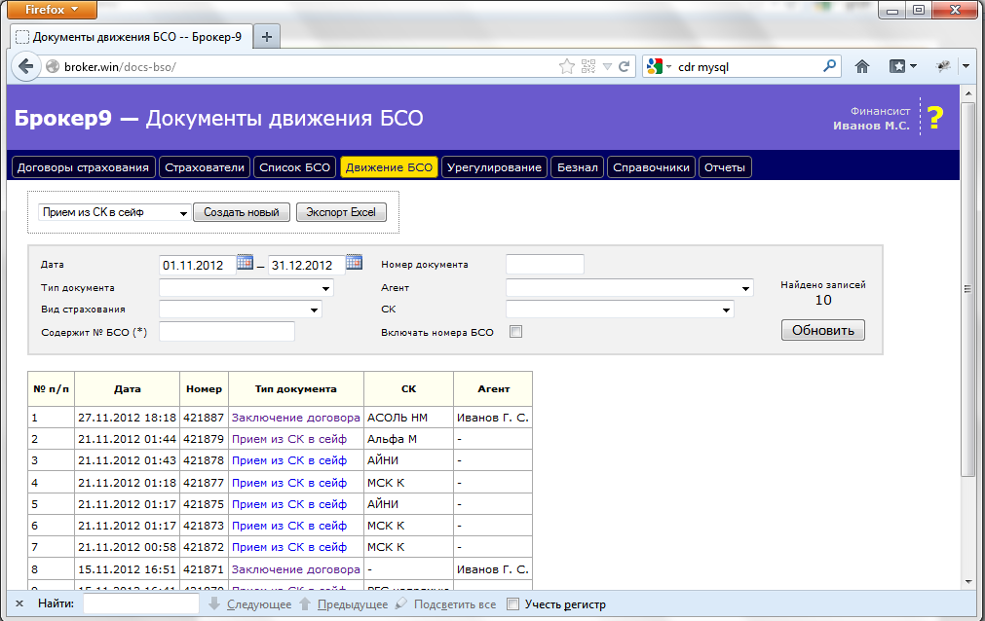
Task: Open 'Прием из СК в сейф' link 421875
Action: click(289, 504)
